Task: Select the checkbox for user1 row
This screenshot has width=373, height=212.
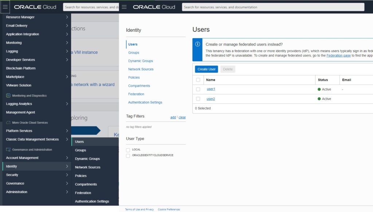Action: tap(198, 89)
